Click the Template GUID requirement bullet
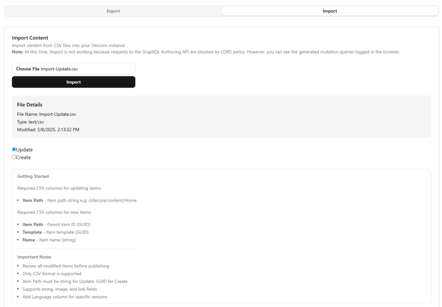 (56, 232)
